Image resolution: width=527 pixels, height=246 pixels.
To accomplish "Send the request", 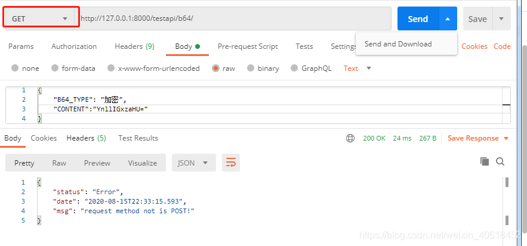I will (x=418, y=19).
